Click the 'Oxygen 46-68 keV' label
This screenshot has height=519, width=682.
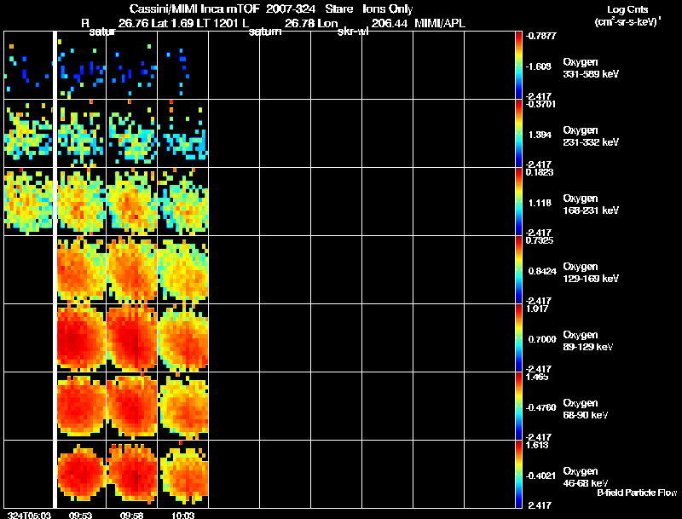[x=586, y=477]
